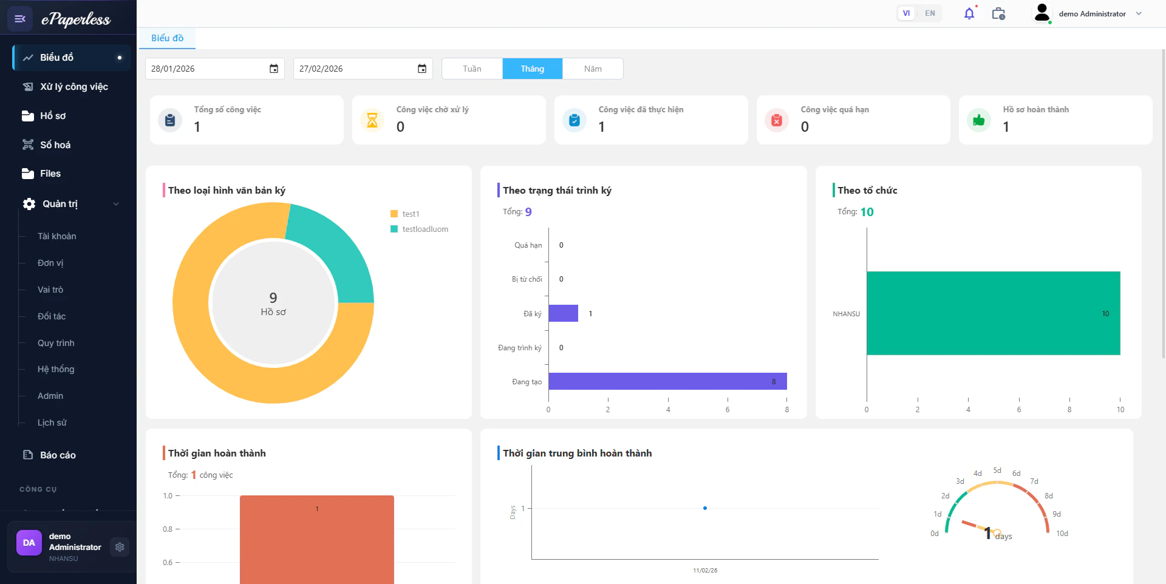Click the notification bell icon
Viewport: 1166px width, 584px height.
point(969,13)
